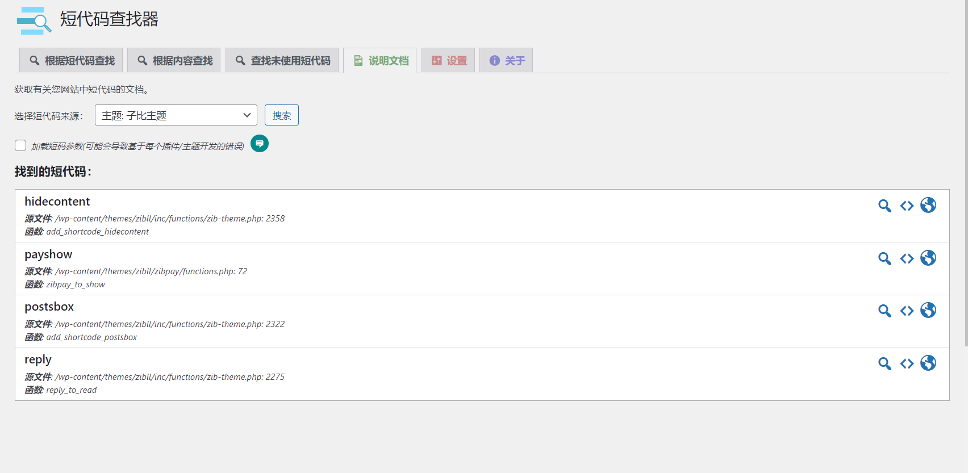Click the 短代码查找器 logo icon
Viewport: 968px width, 473px height.
click(34, 20)
